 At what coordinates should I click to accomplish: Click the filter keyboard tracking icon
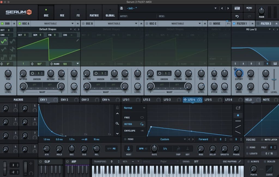pos(275,64)
